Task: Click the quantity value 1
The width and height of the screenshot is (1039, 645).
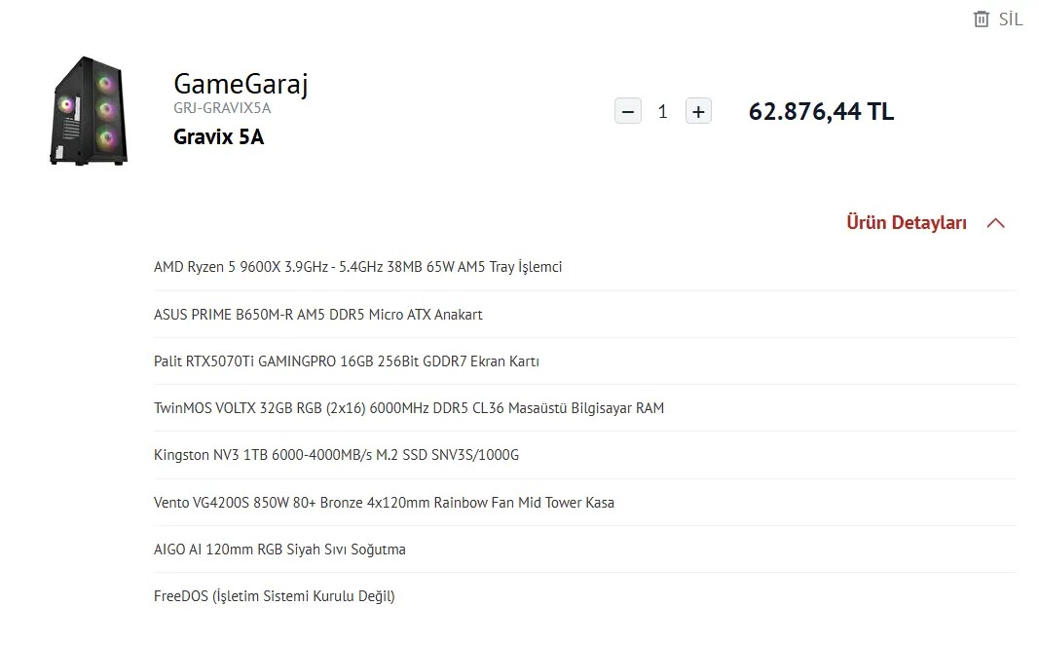Action: tap(662, 111)
